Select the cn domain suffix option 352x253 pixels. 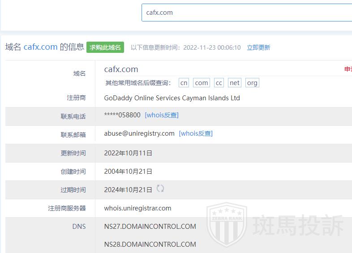click(184, 83)
